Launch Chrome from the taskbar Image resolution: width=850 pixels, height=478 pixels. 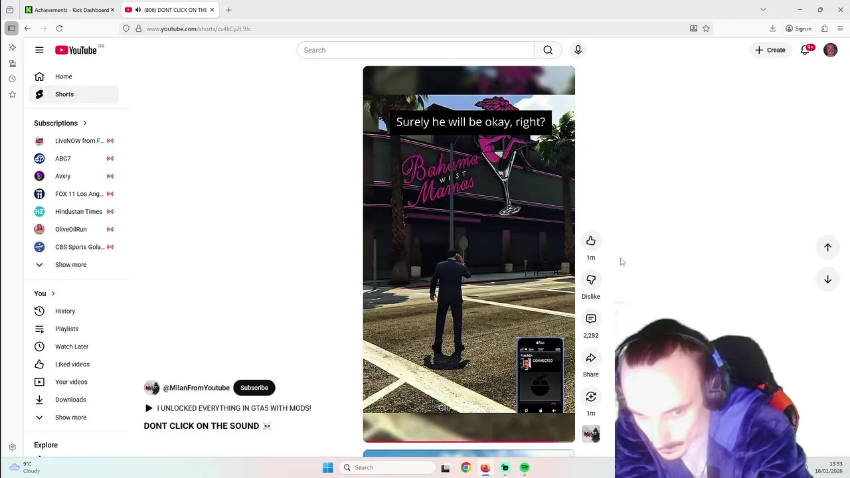[x=466, y=467]
